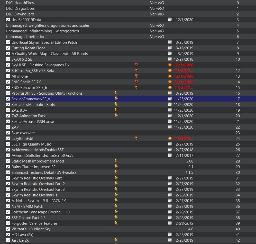Select Unmanaged: better loot row
Image resolution: width=256 pixels, height=244 pixels.
tap(131, 37)
